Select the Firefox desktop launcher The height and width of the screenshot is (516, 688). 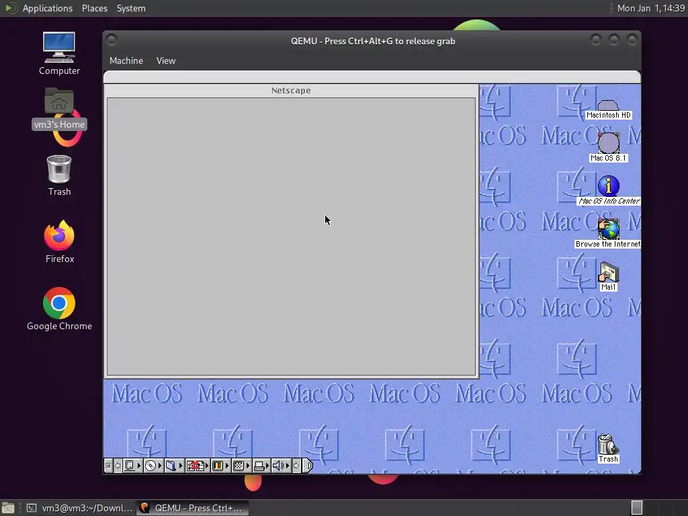click(59, 241)
